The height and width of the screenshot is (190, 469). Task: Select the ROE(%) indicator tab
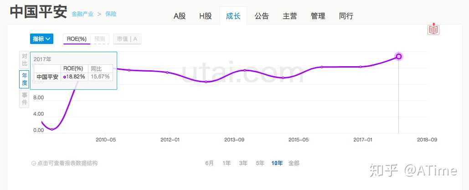pos(77,39)
